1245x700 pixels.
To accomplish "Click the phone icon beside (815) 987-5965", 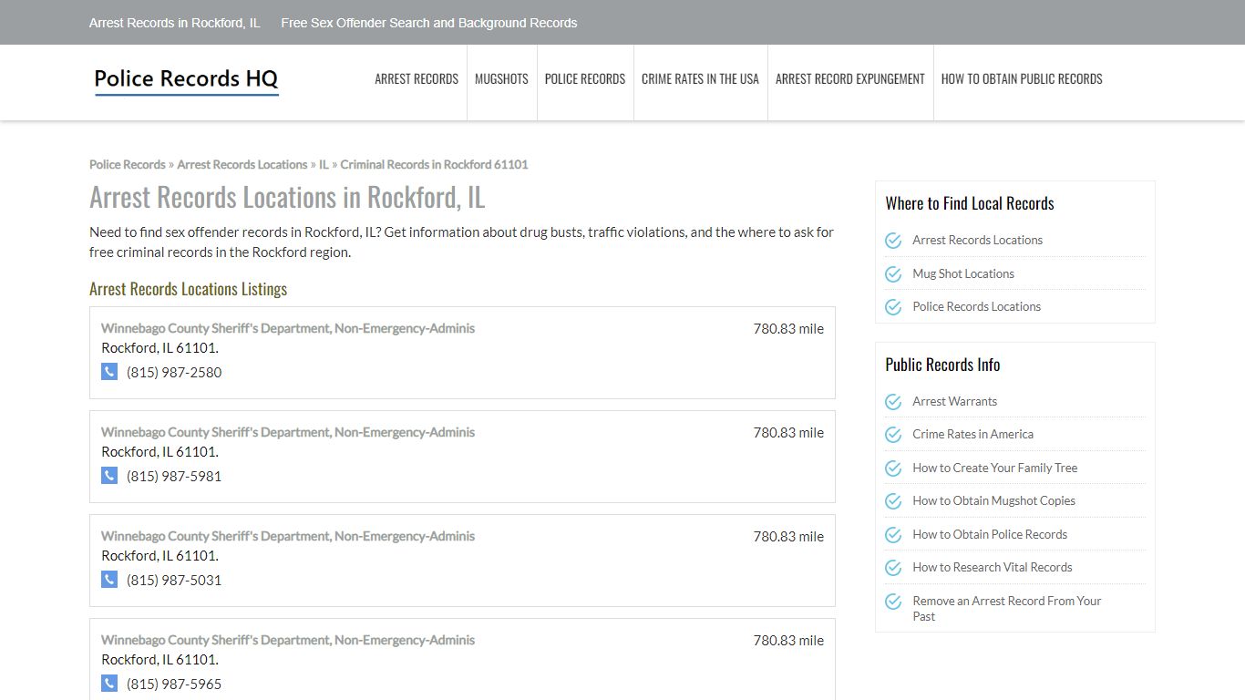I will (109, 683).
